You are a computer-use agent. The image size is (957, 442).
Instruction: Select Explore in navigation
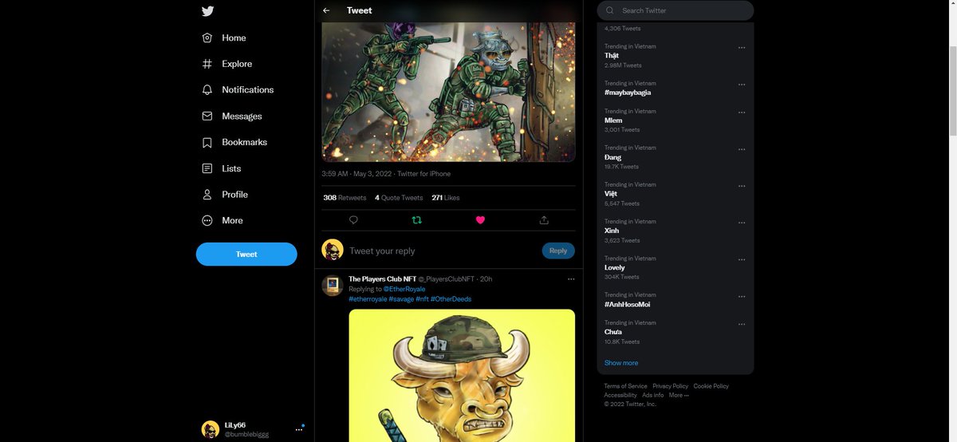coord(237,64)
